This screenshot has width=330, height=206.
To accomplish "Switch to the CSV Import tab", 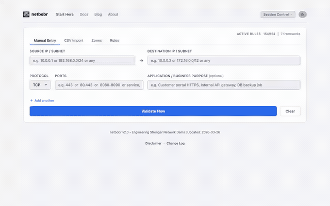I will point(74,40).
